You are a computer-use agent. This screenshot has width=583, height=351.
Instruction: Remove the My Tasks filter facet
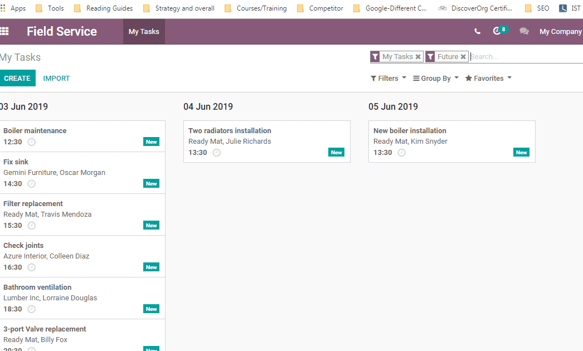(418, 56)
